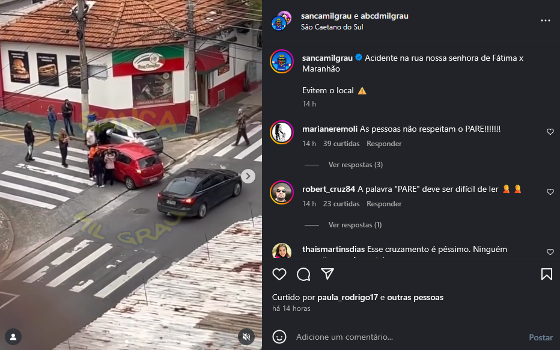Image resolution: width=560 pixels, height=350 pixels.
Task: Open the three-dot more options menu
Action: click(x=546, y=20)
